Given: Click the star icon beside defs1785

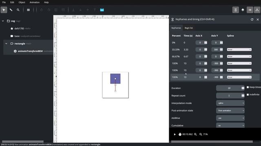Looking at the screenshot, I should 12,28.
